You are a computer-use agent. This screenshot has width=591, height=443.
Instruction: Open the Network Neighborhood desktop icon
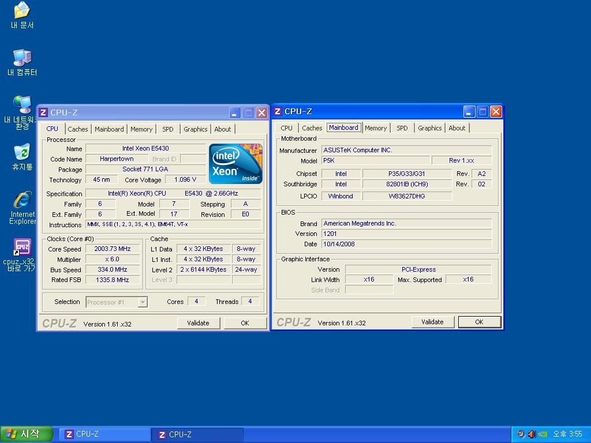pyautogui.click(x=22, y=105)
